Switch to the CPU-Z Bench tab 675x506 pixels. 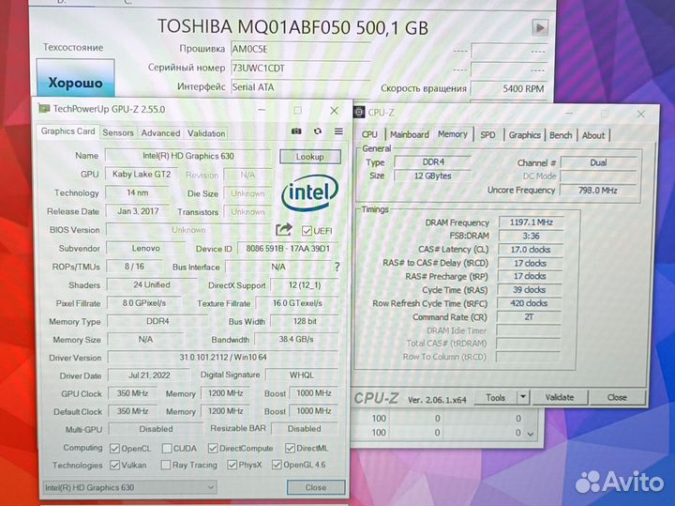(x=561, y=135)
